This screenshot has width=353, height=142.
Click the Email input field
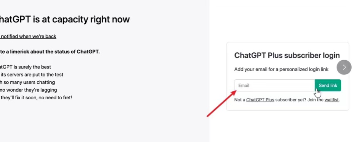point(274,86)
